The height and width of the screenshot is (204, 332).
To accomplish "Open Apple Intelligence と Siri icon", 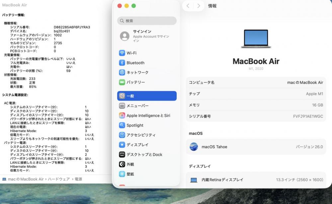I will click(122, 115).
